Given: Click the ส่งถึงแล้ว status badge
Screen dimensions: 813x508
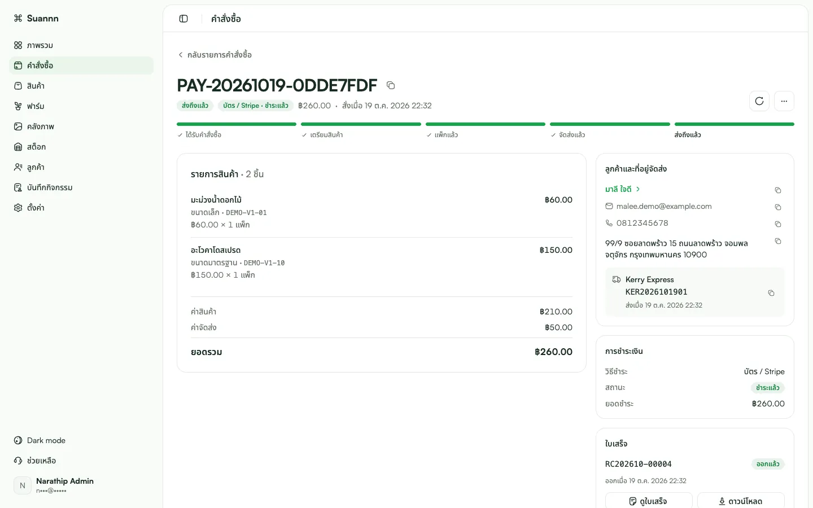Looking at the screenshot, I should pos(195,106).
